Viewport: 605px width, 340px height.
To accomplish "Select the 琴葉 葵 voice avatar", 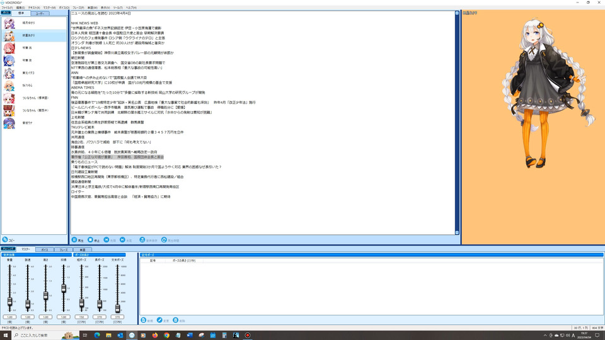I will click(x=9, y=60).
